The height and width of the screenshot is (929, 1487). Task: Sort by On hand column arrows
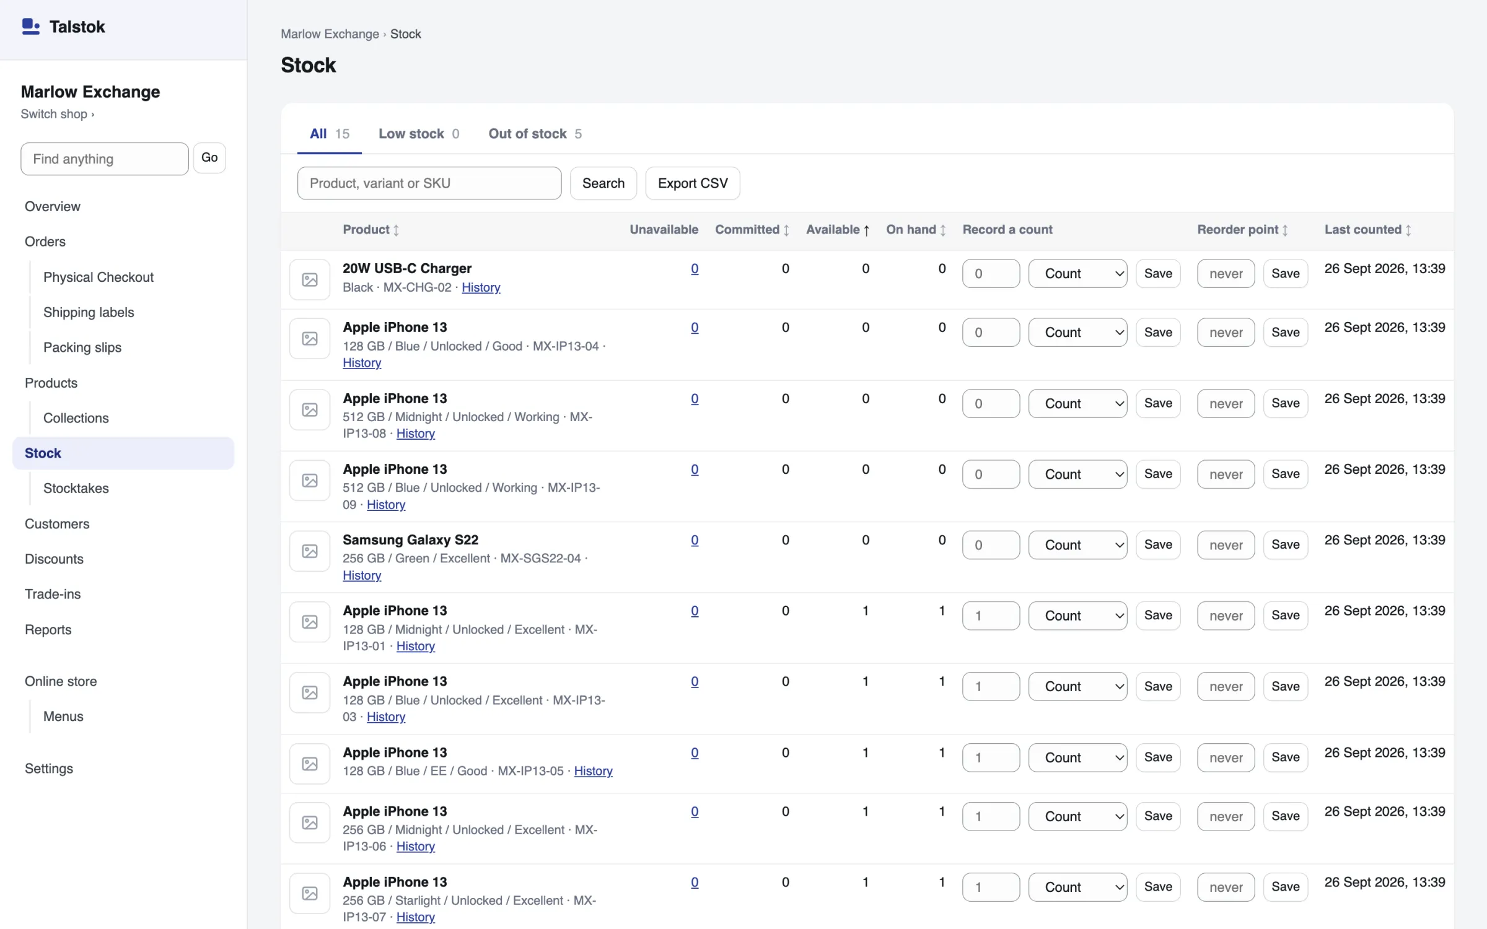[x=943, y=230]
